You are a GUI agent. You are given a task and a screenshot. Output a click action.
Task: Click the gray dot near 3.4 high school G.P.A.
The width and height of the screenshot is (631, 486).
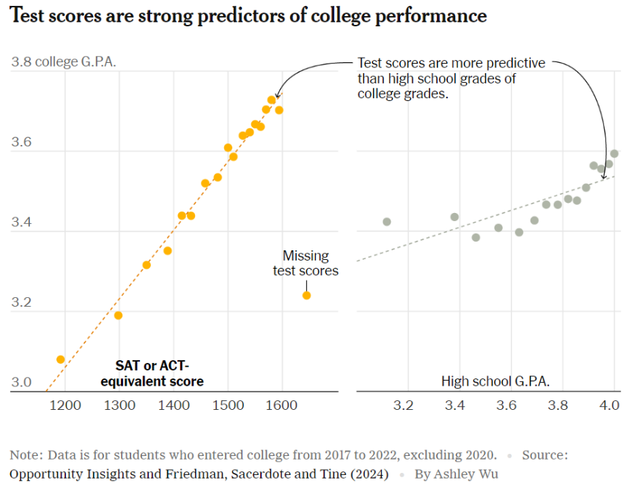pos(454,217)
